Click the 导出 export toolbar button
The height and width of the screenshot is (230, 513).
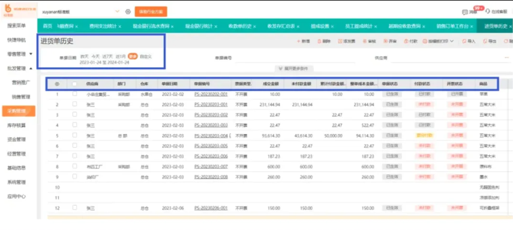pyautogui.click(x=490, y=41)
